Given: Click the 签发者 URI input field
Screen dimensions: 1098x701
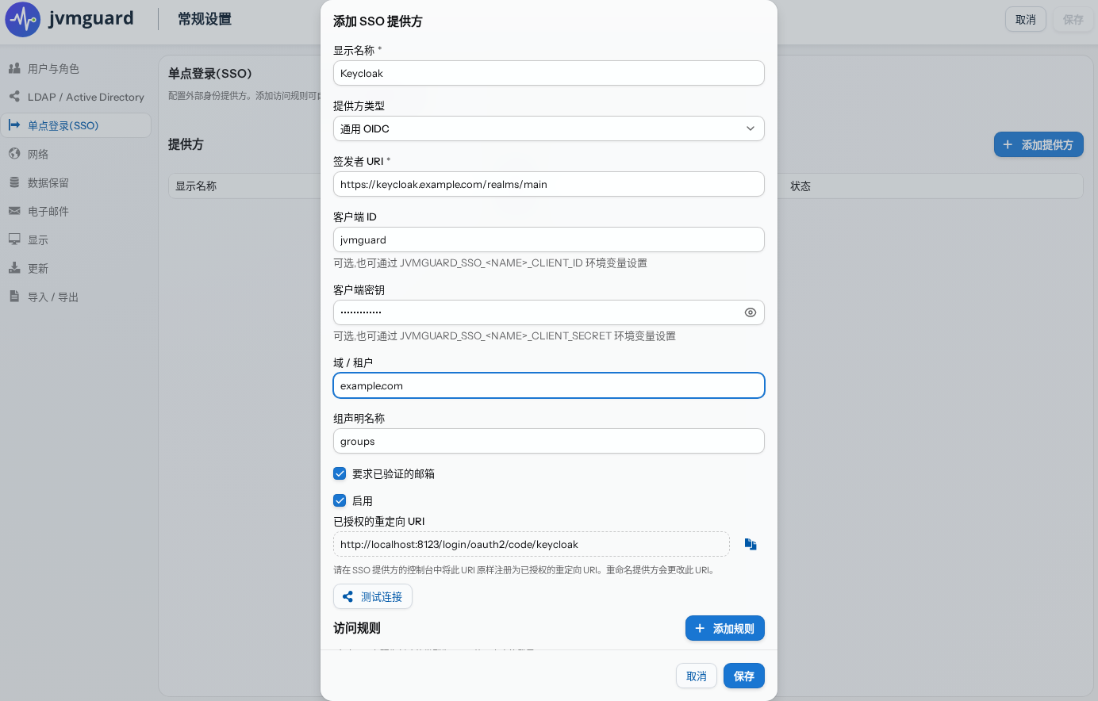Looking at the screenshot, I should pyautogui.click(x=549, y=184).
